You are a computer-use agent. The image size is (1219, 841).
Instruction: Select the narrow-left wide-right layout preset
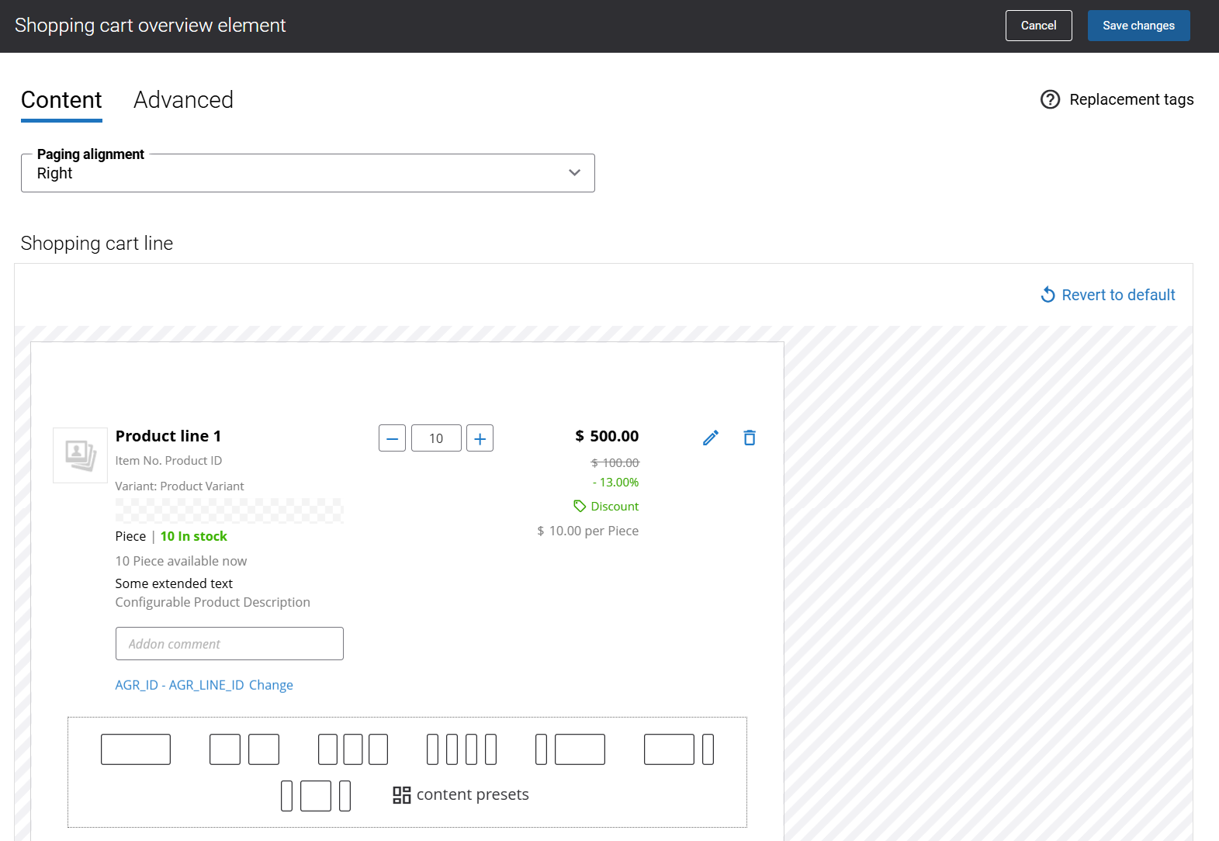point(570,749)
